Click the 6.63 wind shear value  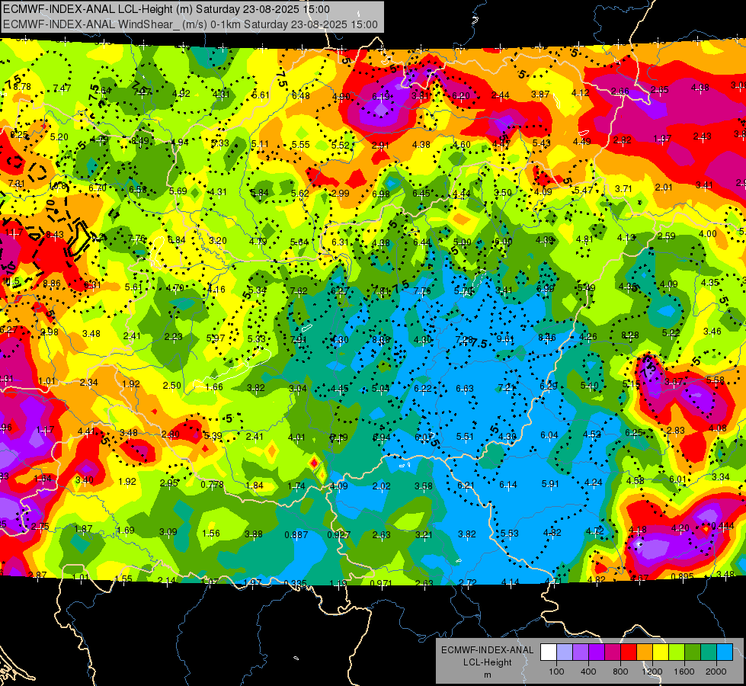465,389
